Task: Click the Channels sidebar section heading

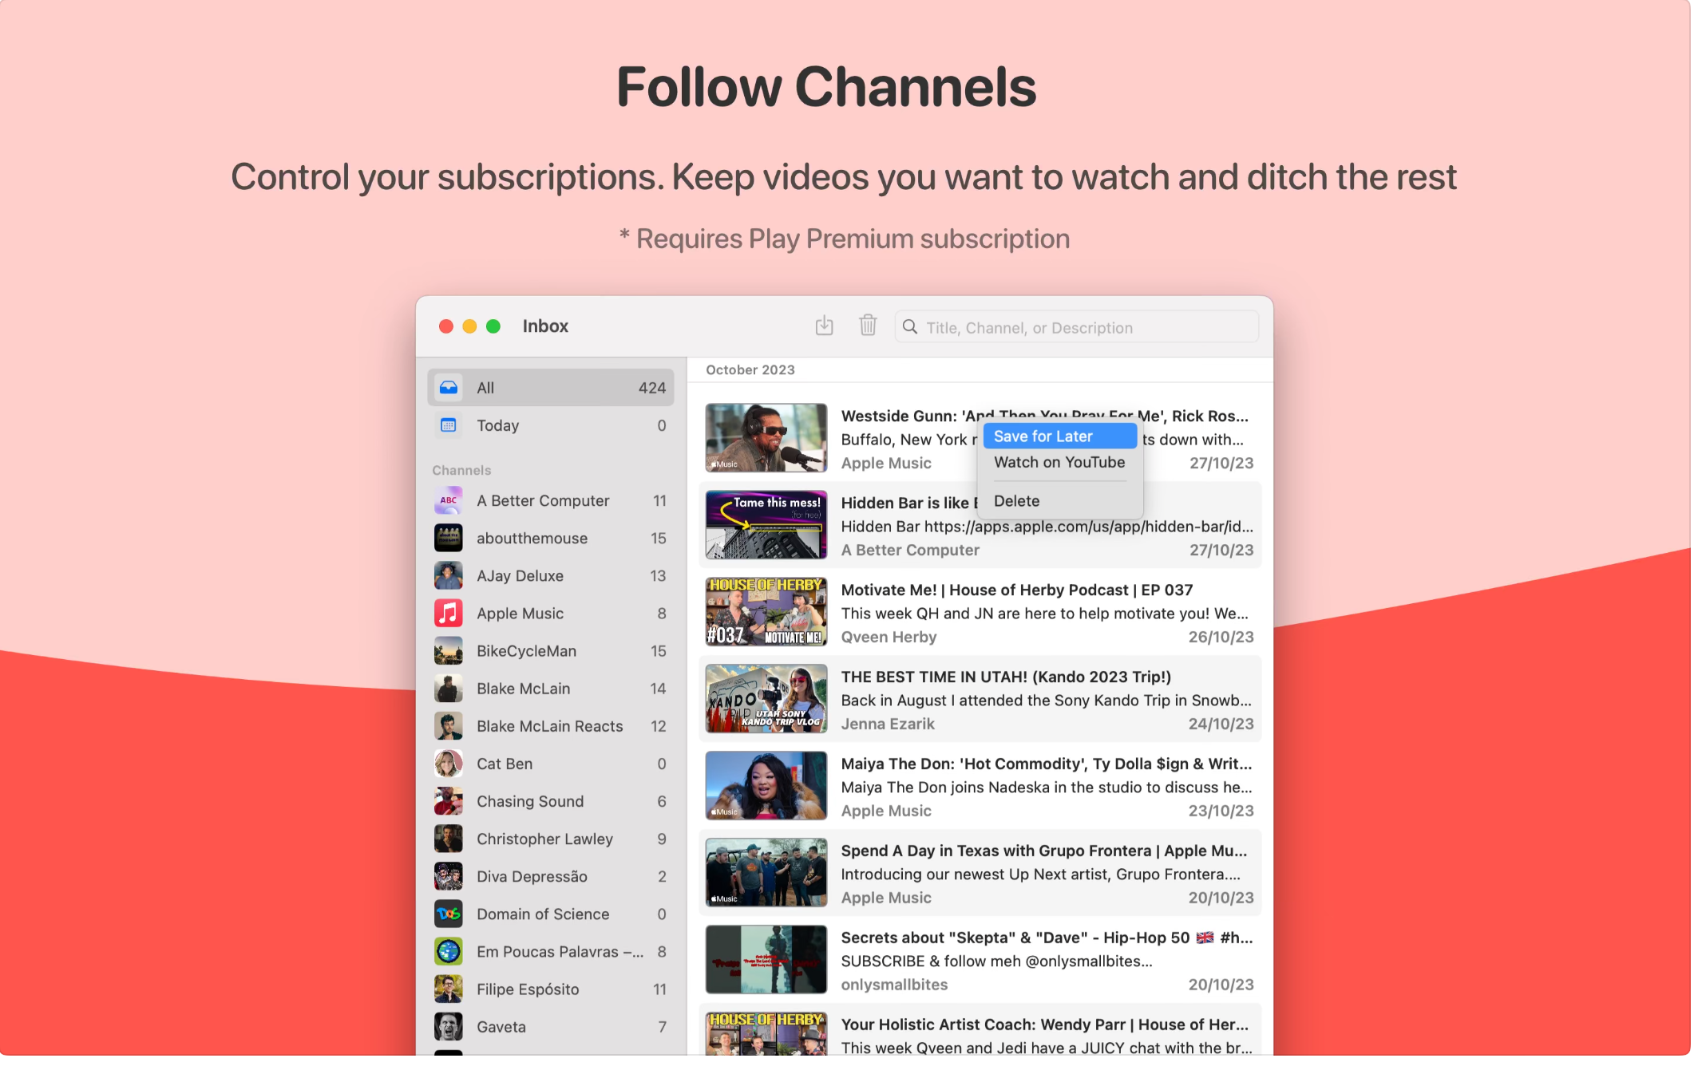Action: pos(461,471)
